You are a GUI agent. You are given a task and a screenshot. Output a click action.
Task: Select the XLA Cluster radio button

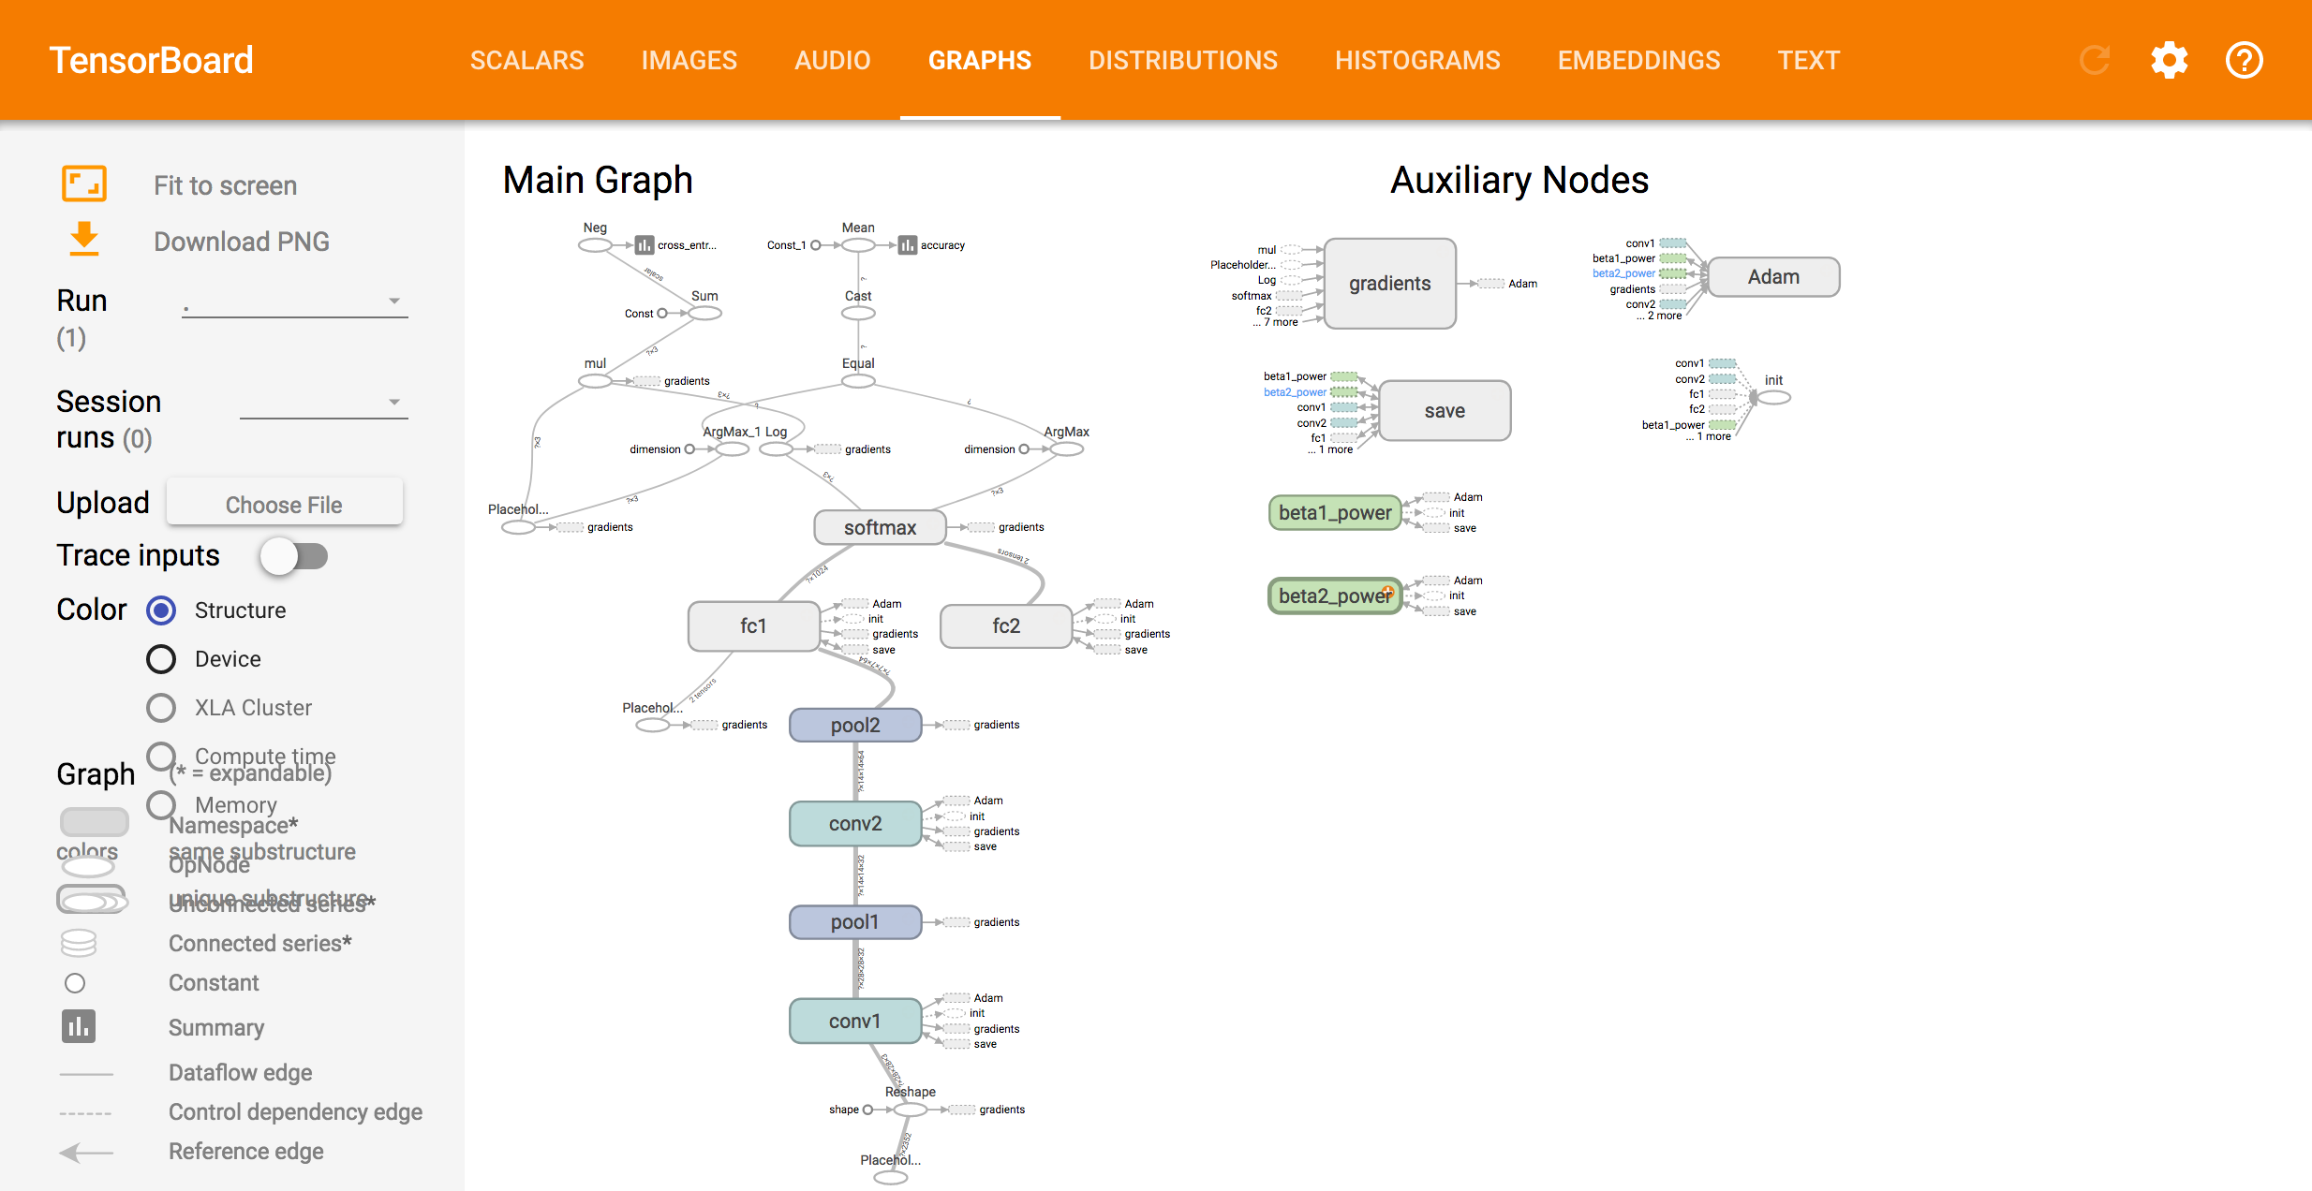tap(161, 708)
